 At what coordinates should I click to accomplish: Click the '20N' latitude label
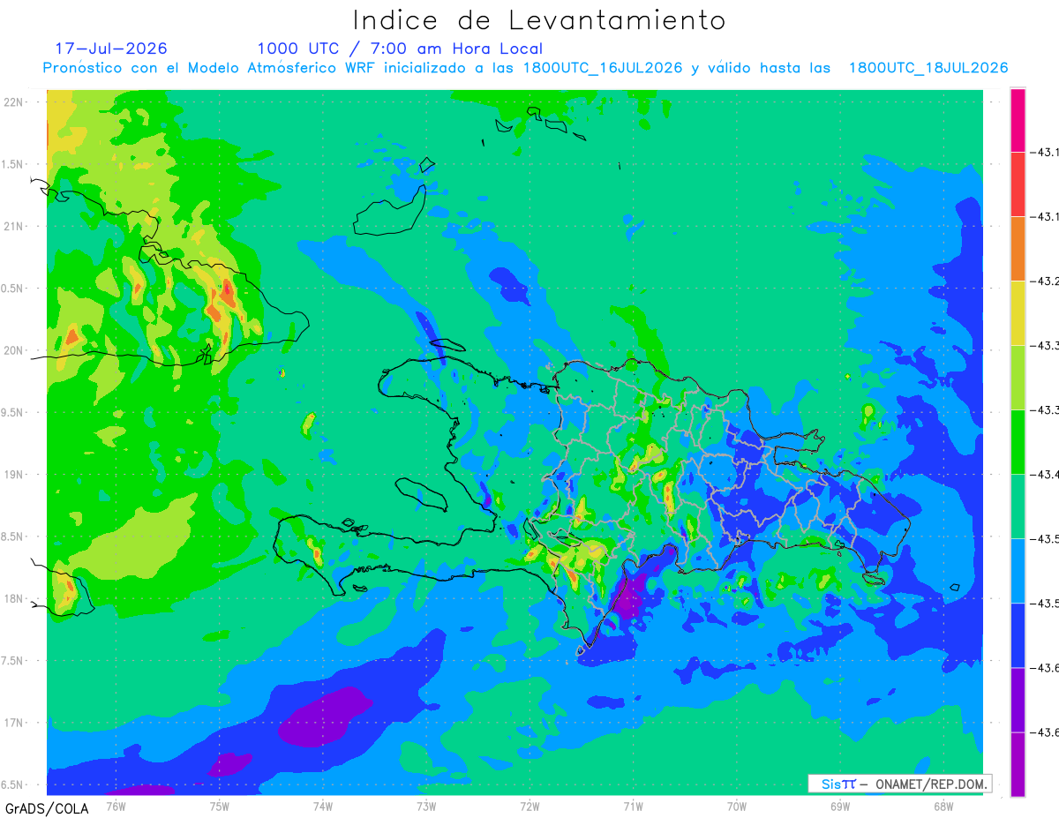(13, 350)
